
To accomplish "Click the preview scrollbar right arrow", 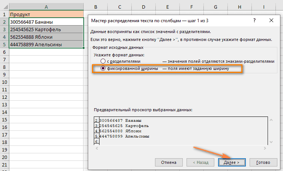I will (265, 148).
